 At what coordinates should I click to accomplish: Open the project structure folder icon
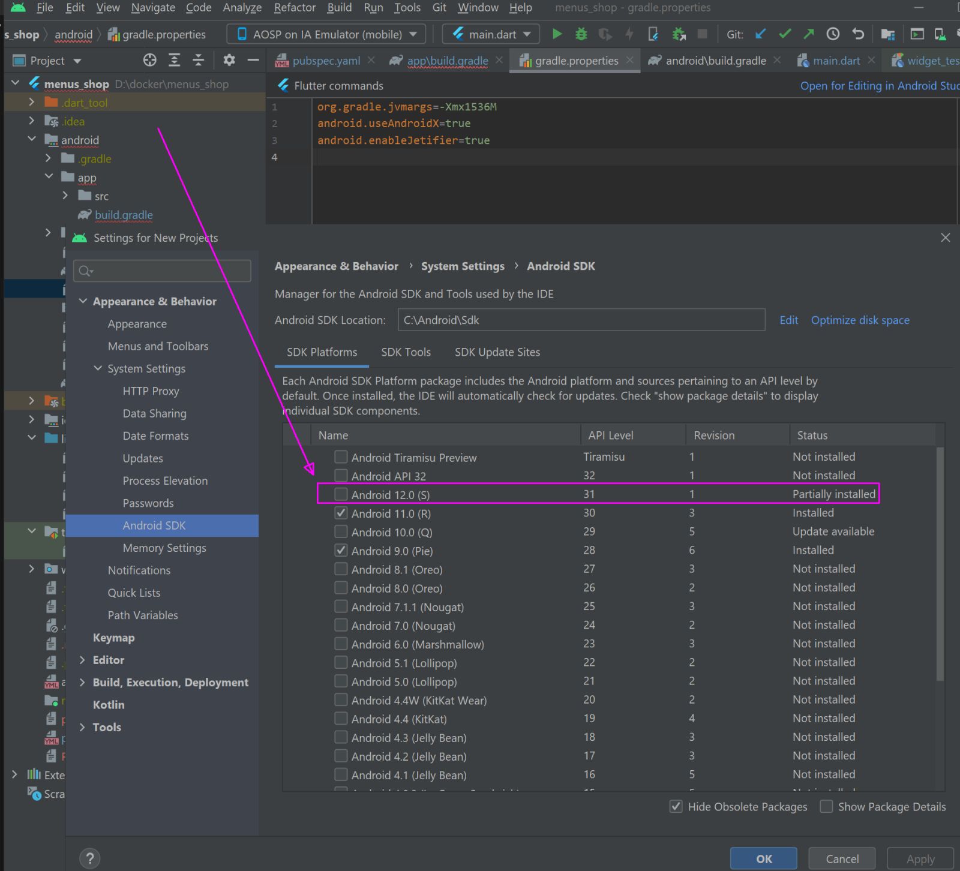tap(887, 34)
